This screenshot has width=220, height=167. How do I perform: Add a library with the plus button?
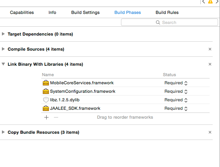click(47, 117)
